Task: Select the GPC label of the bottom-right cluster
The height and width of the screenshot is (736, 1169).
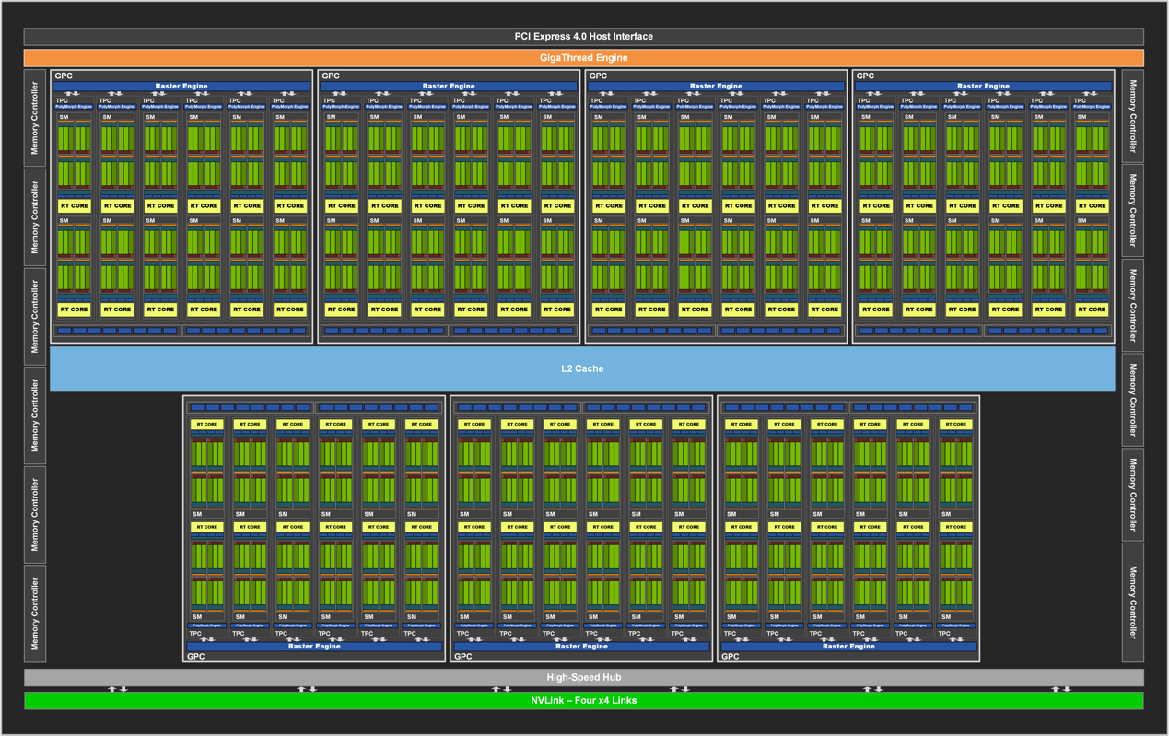Action: (731, 657)
